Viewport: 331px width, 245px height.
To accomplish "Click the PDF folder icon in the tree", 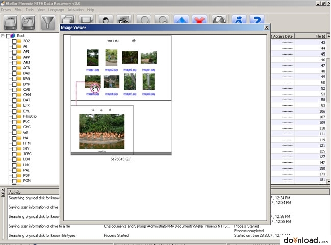I will point(19,175).
